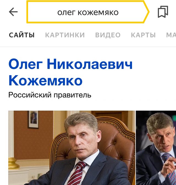Click the framed wall picture in first photo
Viewport: 176px width, 185px height.
point(33,119)
